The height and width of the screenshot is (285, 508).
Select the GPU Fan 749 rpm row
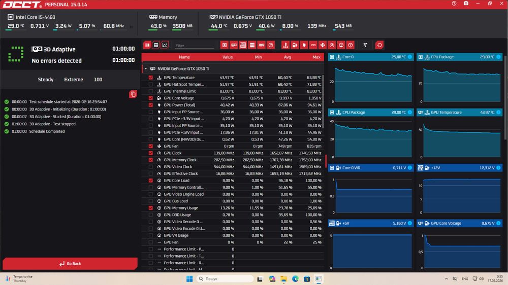(x=233, y=146)
